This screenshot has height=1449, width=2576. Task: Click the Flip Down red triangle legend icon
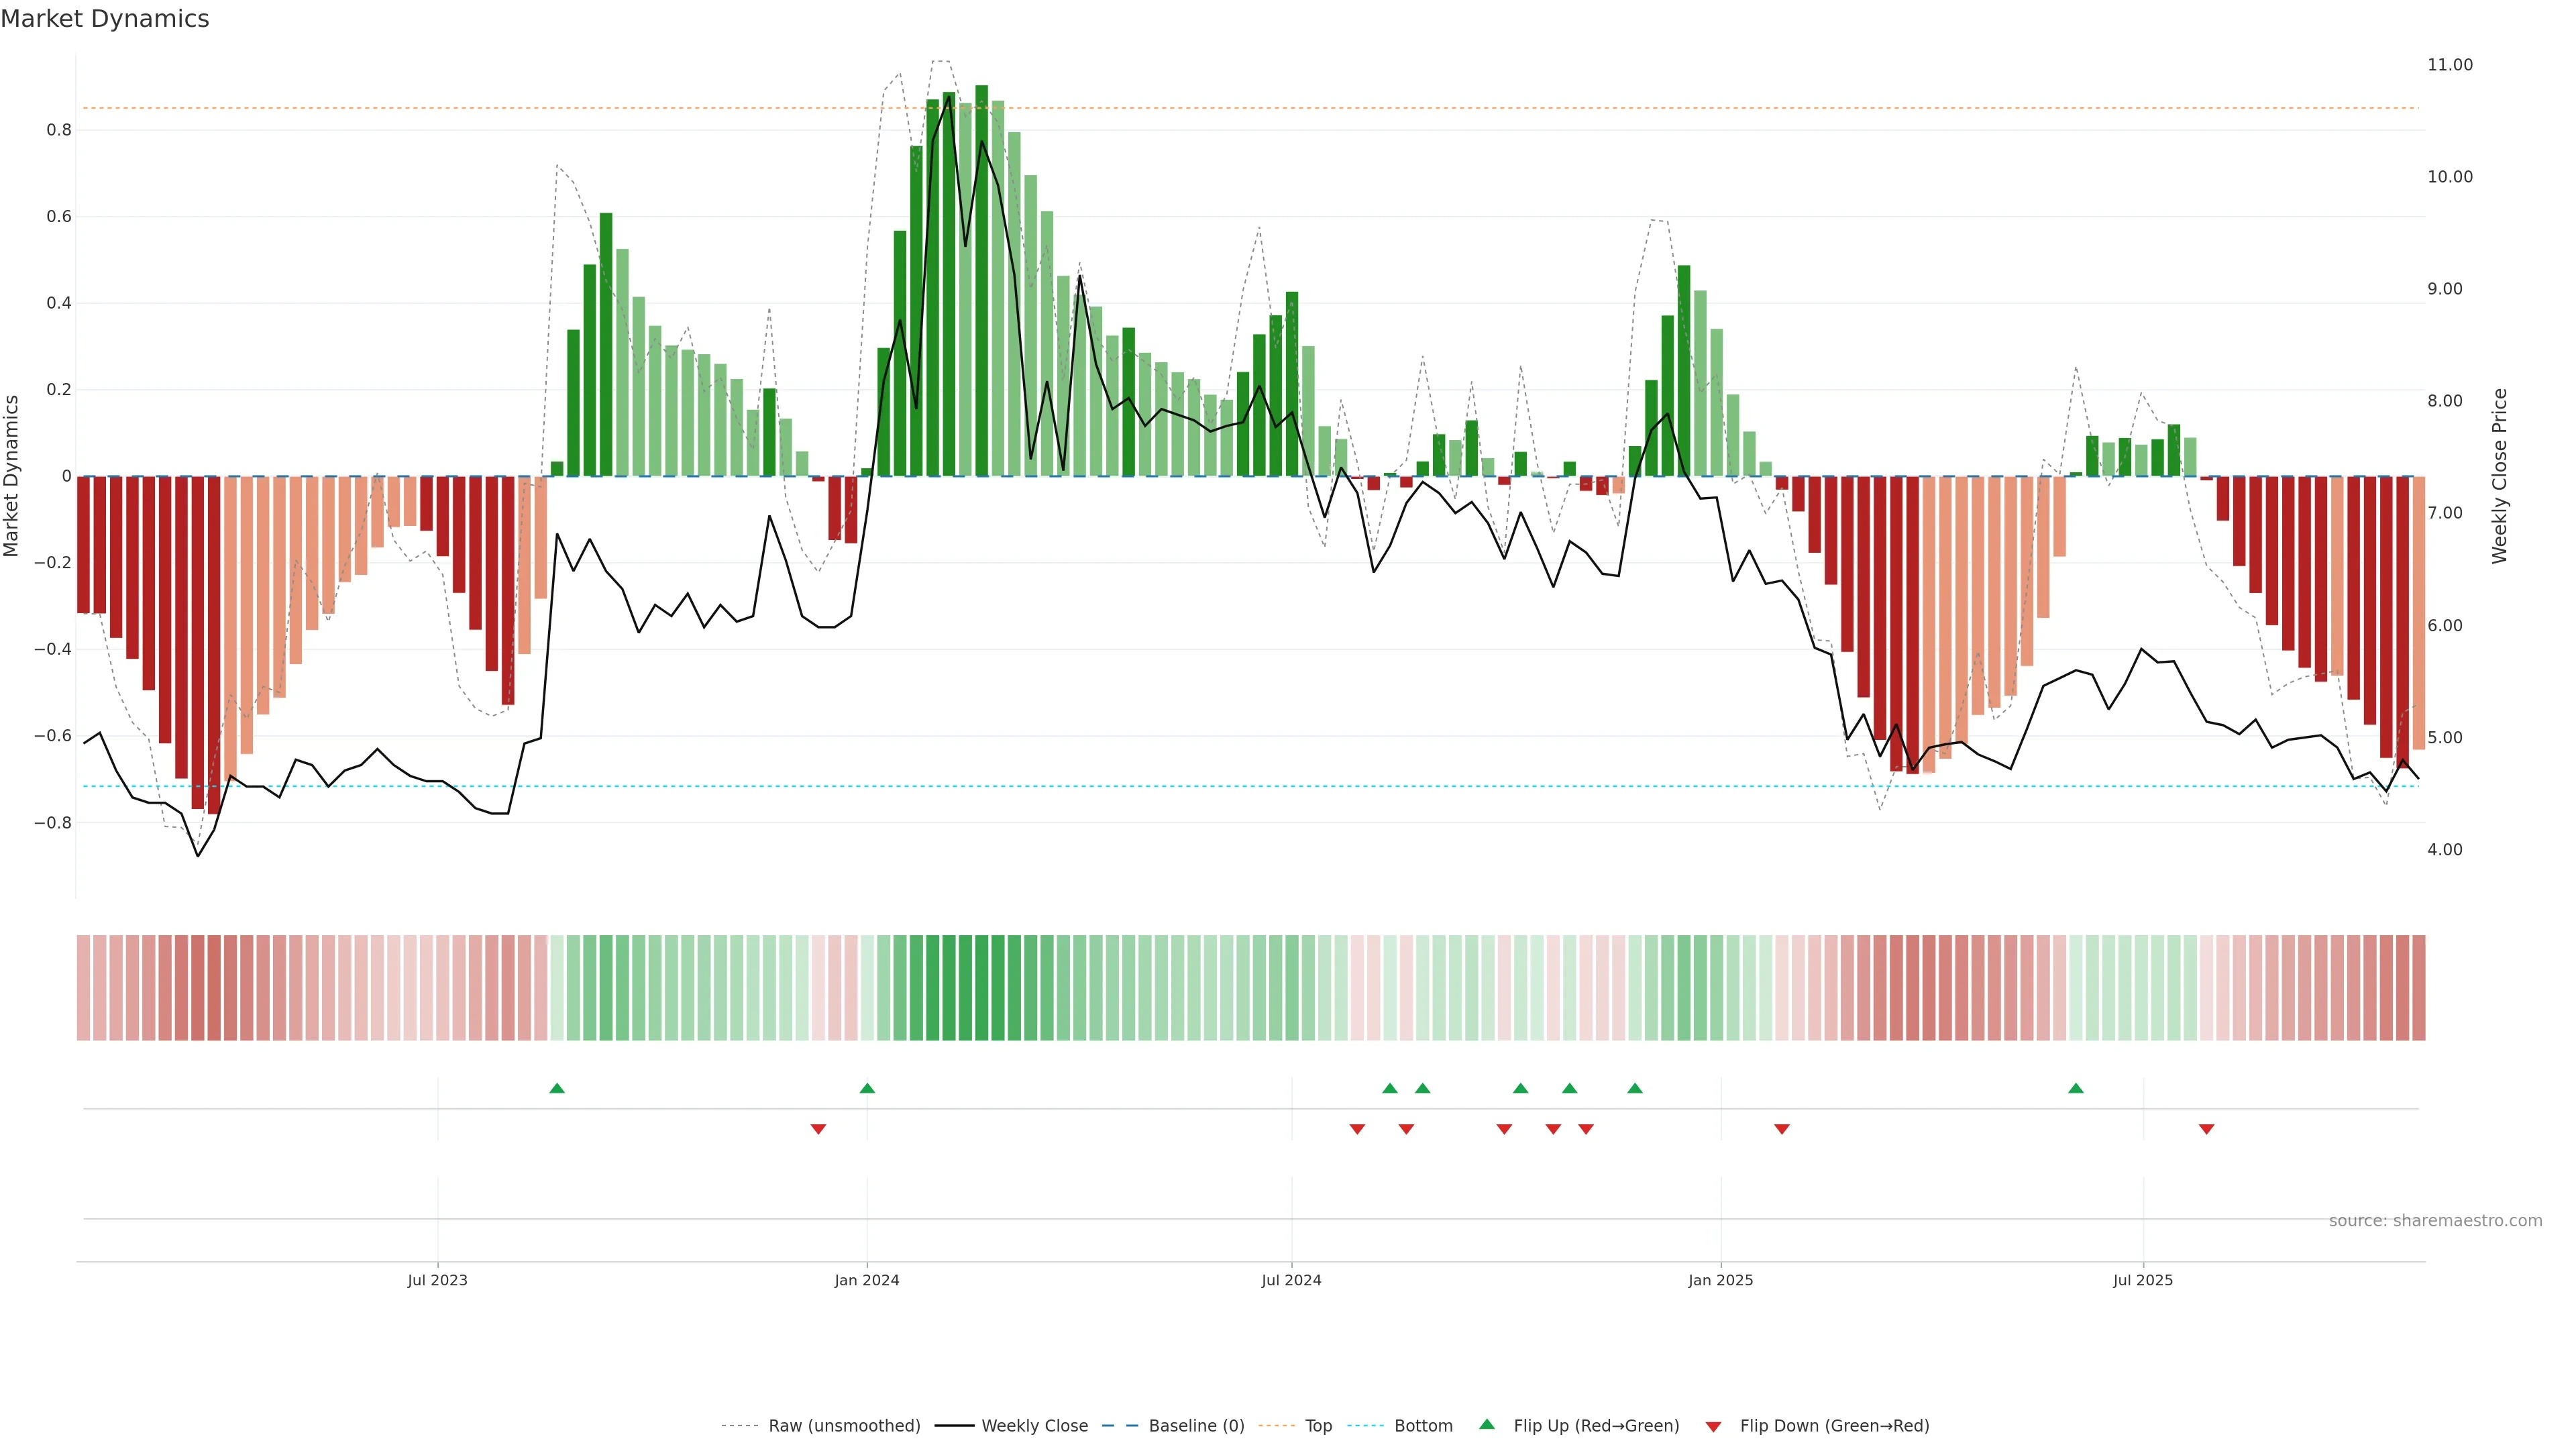[x=1713, y=1427]
